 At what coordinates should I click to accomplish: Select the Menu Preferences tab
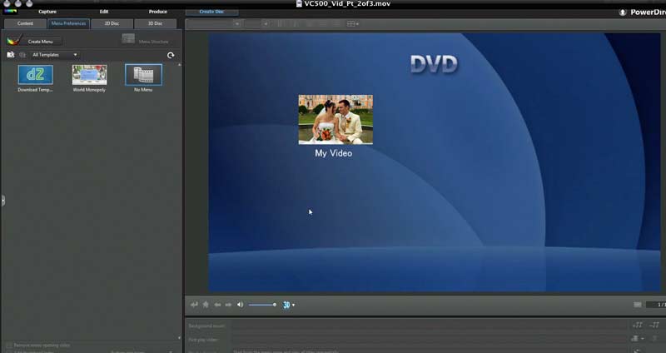pos(68,23)
